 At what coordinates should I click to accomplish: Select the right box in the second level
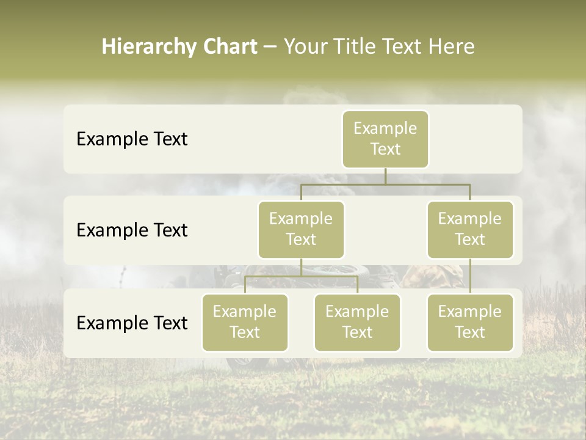(x=469, y=229)
